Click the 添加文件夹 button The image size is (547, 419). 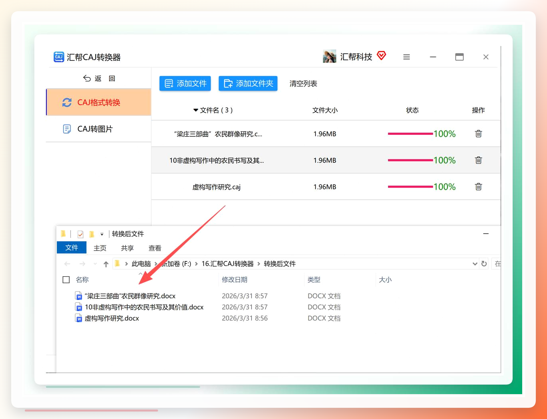coord(248,83)
